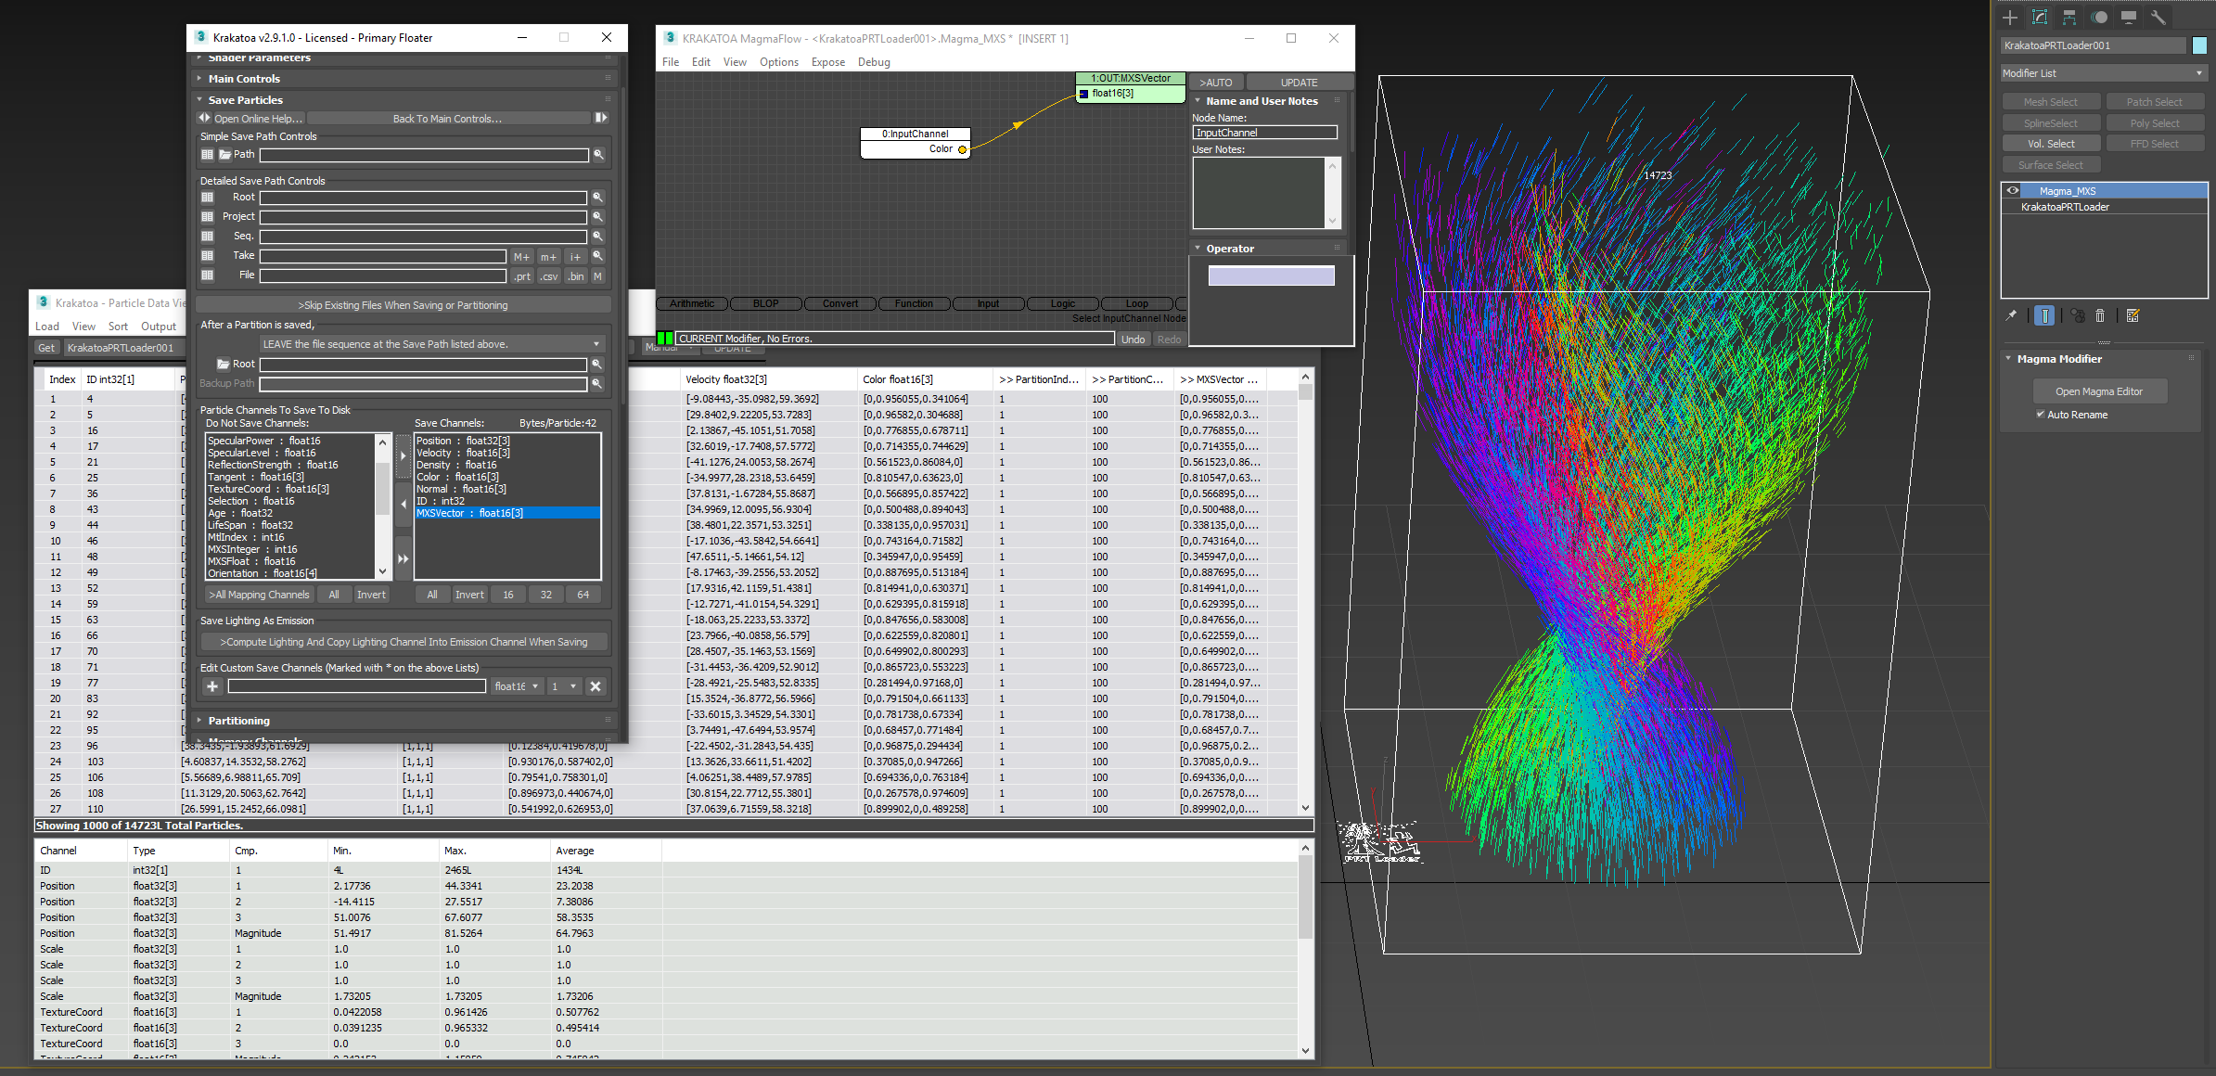Click magnifier icon beside Project field
This screenshot has height=1076, width=2216.
(597, 217)
